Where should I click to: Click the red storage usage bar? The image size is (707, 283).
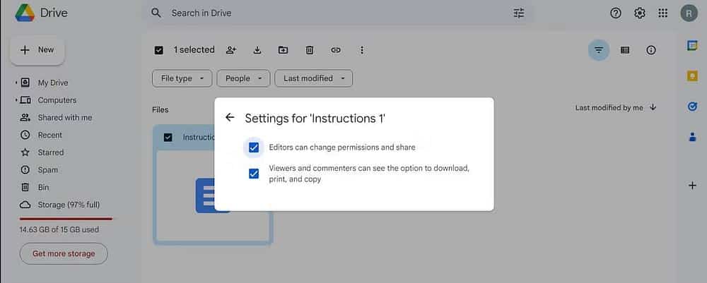66,219
